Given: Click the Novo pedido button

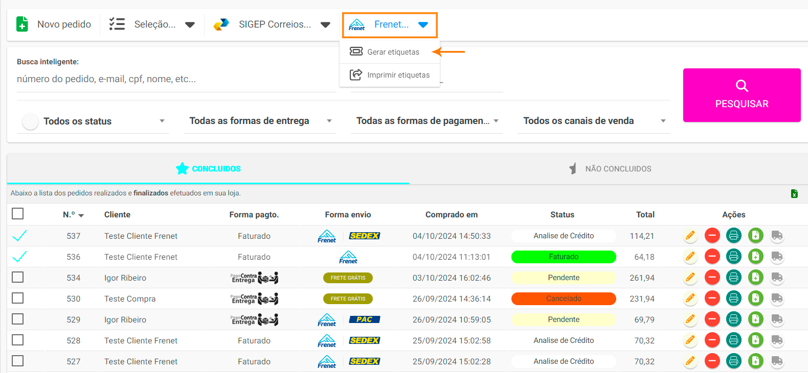Looking at the screenshot, I should click(54, 24).
